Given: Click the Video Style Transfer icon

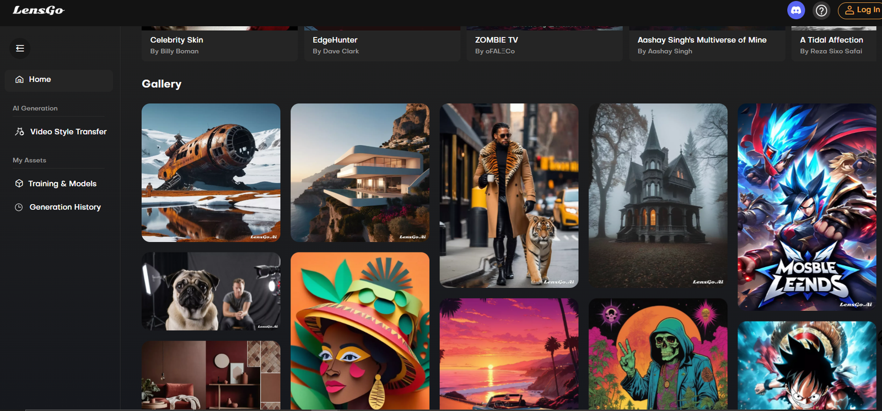Looking at the screenshot, I should coord(19,131).
